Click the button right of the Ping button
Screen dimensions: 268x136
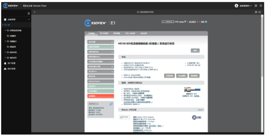pos(194,76)
